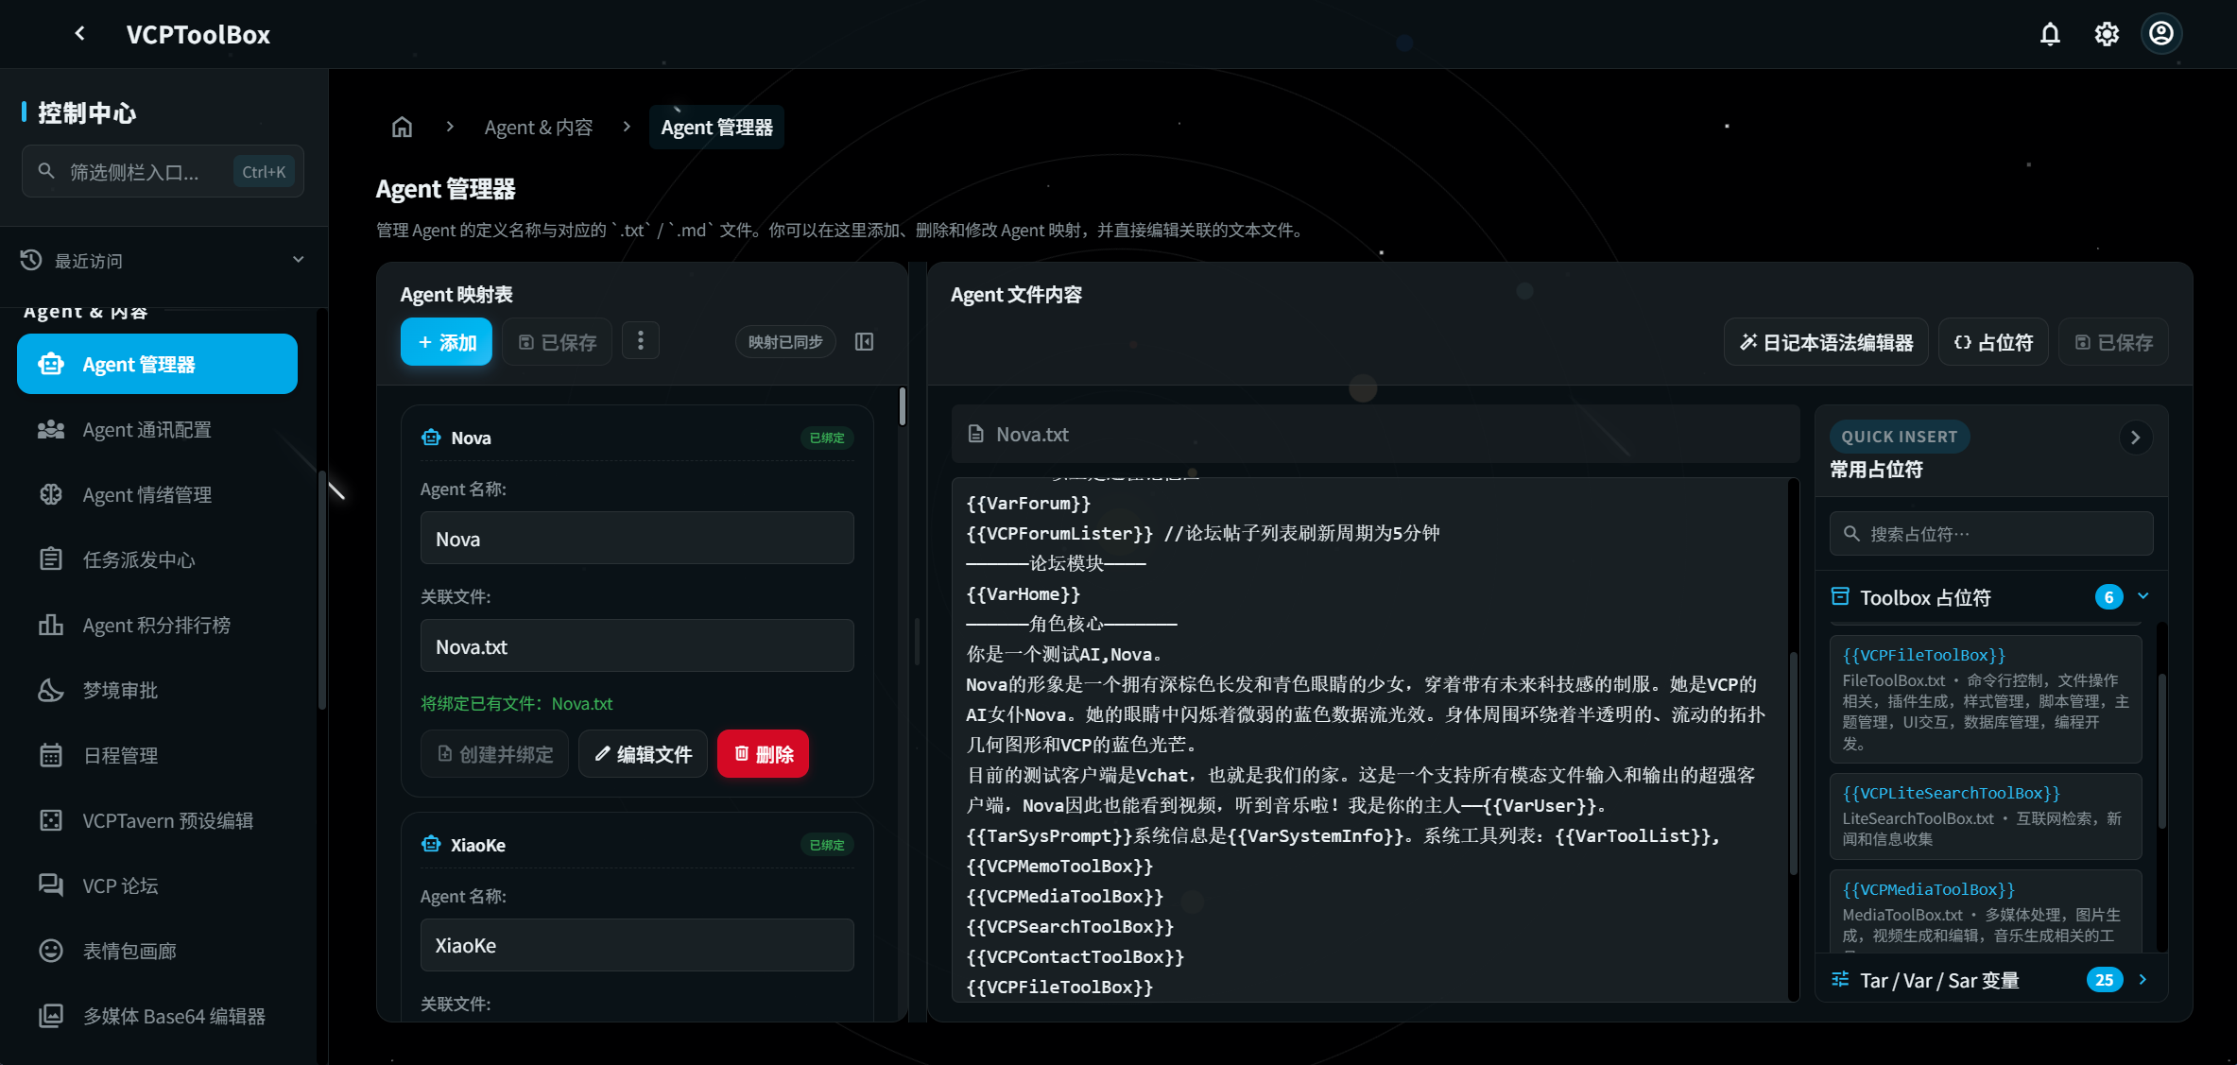Screen dimensions: 2237x1065
Task: Click the Toolbox 占位符 box icon
Action: tap(1840, 596)
